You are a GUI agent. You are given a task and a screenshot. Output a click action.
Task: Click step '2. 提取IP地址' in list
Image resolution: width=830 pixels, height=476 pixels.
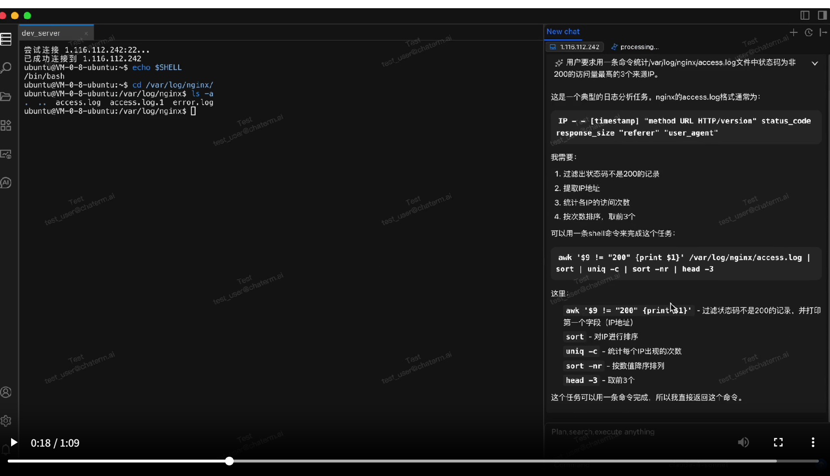pyautogui.click(x=577, y=188)
